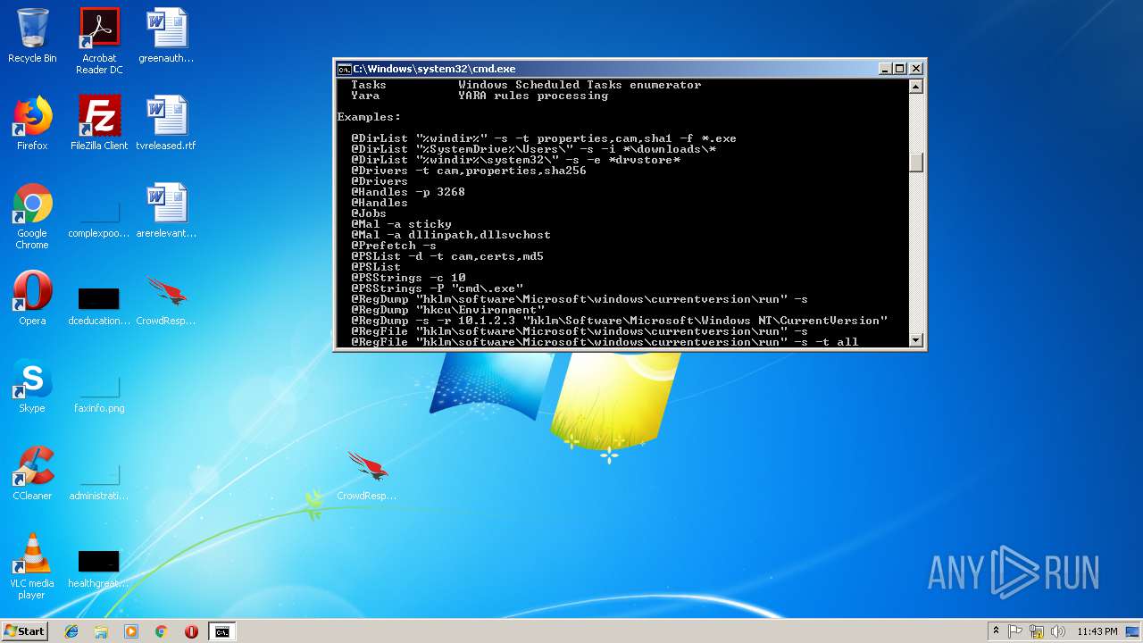The image size is (1143, 643).
Task: Click '@Handles -p 3268' console line
Action: (408, 192)
